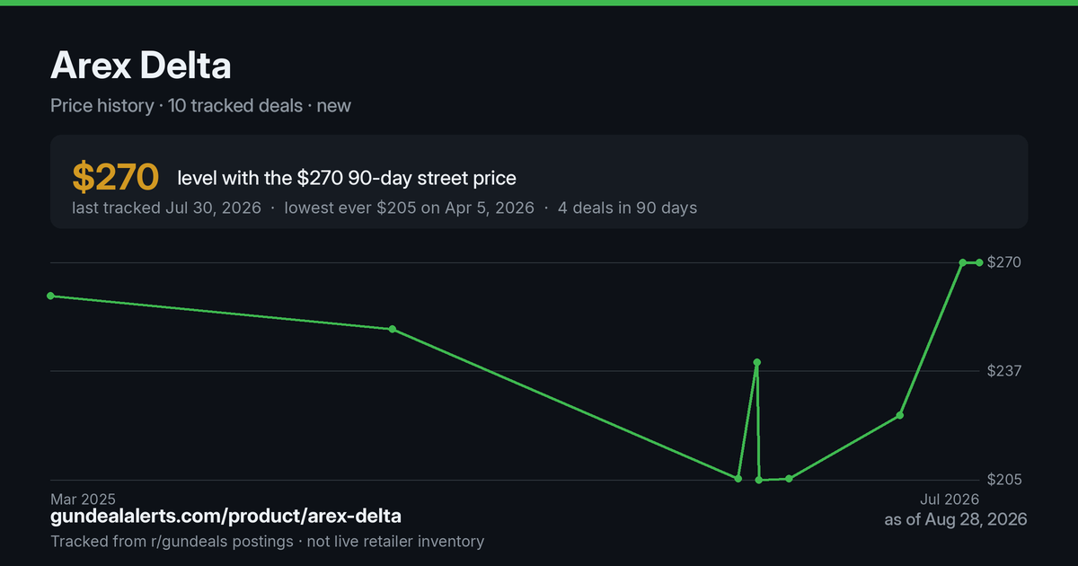Image resolution: width=1078 pixels, height=566 pixels.
Task: Select the final $270 data point
Action: [x=979, y=262]
